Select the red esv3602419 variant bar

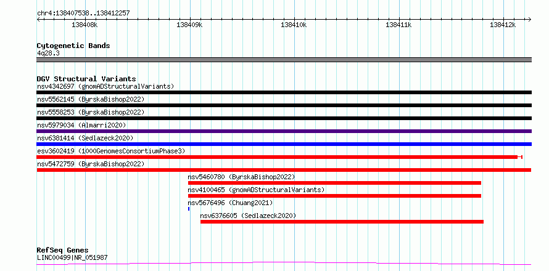click(279, 157)
